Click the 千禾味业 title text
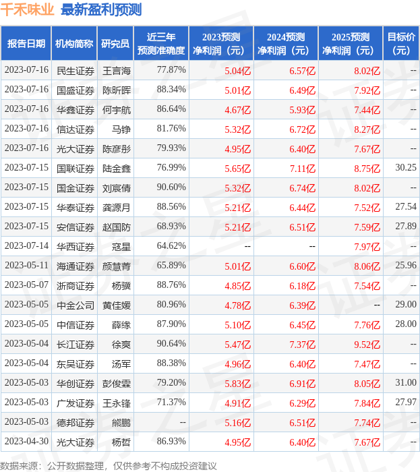Image resolution: width=420 pixels, height=472 pixels. [x=27, y=9]
